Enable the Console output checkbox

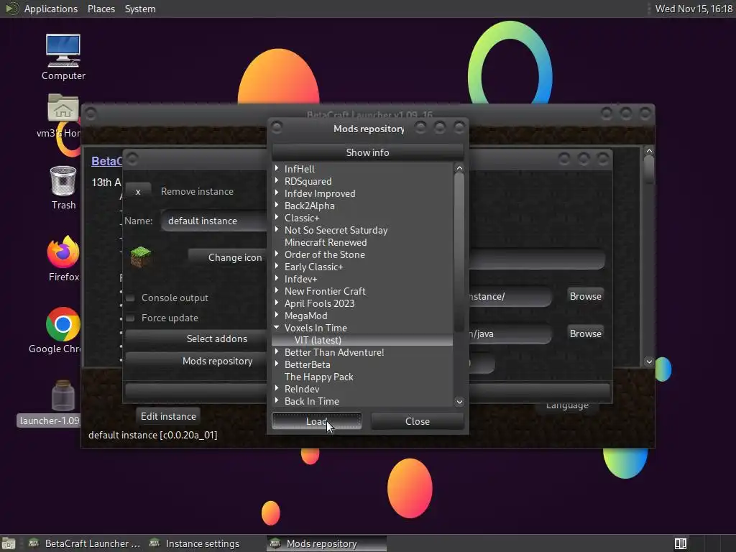click(131, 298)
